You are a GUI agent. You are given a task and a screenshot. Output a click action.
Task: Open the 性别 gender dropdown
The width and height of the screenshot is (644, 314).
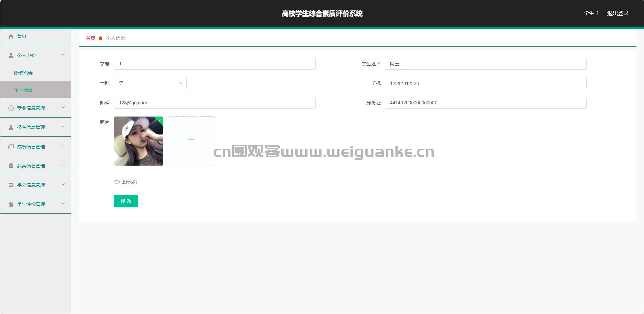point(150,83)
